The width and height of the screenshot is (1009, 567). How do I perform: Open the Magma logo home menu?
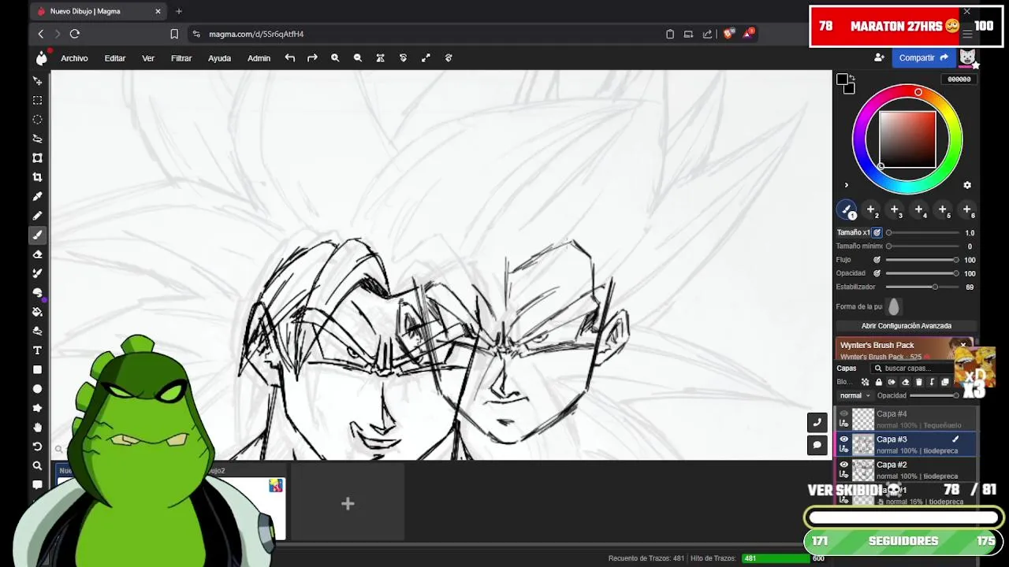[42, 57]
